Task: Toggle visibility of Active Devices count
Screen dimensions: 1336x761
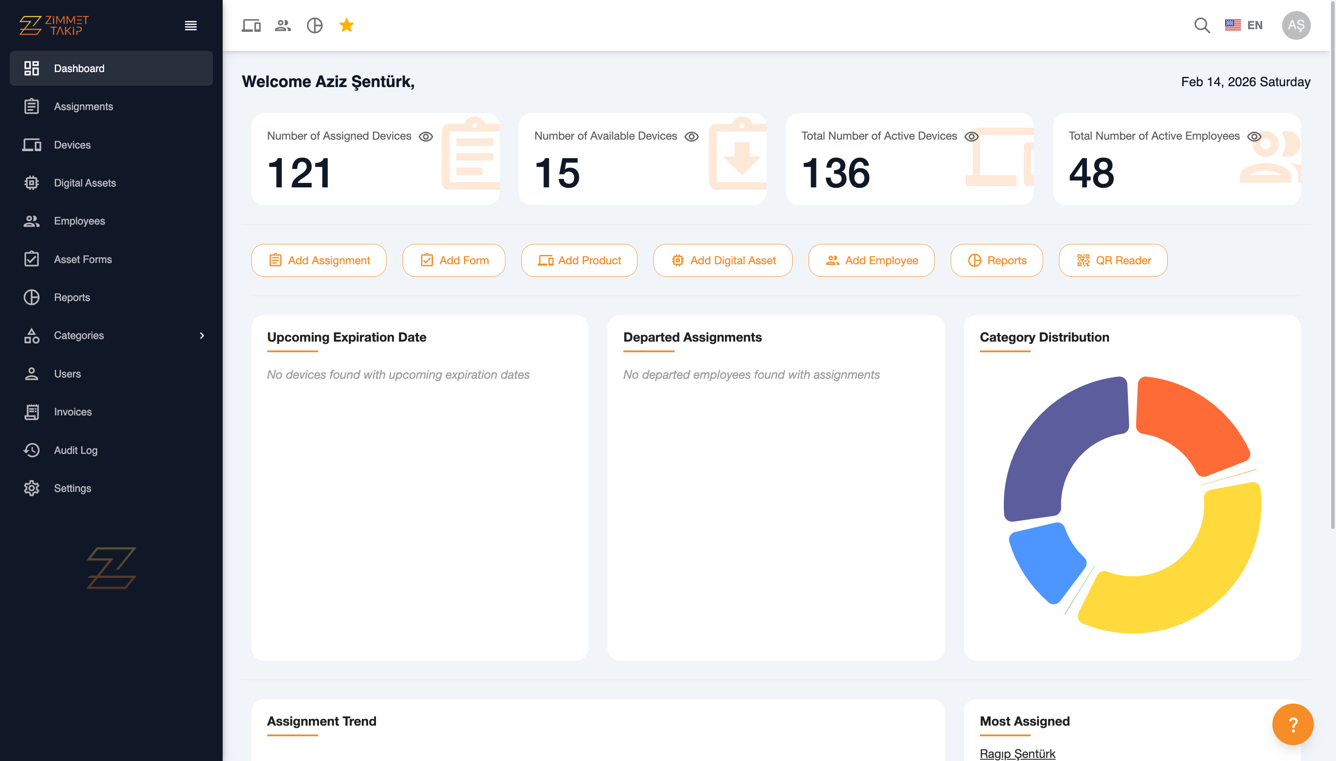Action: 972,137
